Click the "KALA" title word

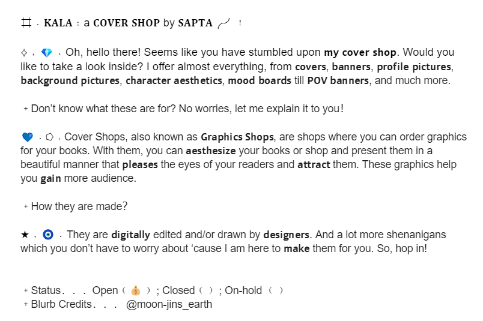pos(58,23)
